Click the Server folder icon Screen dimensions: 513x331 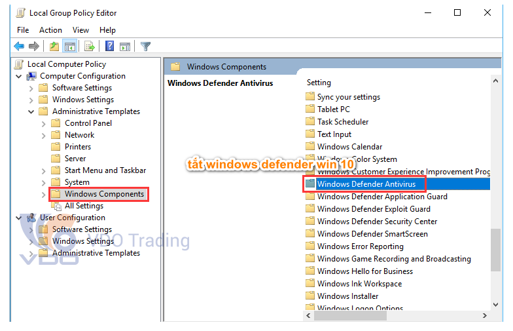56,159
